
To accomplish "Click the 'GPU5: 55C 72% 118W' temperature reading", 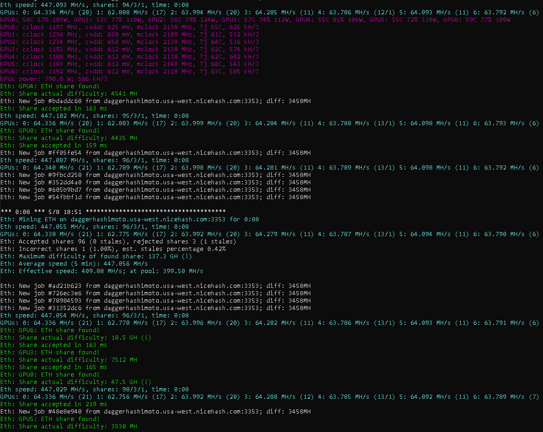I will 404,20.
